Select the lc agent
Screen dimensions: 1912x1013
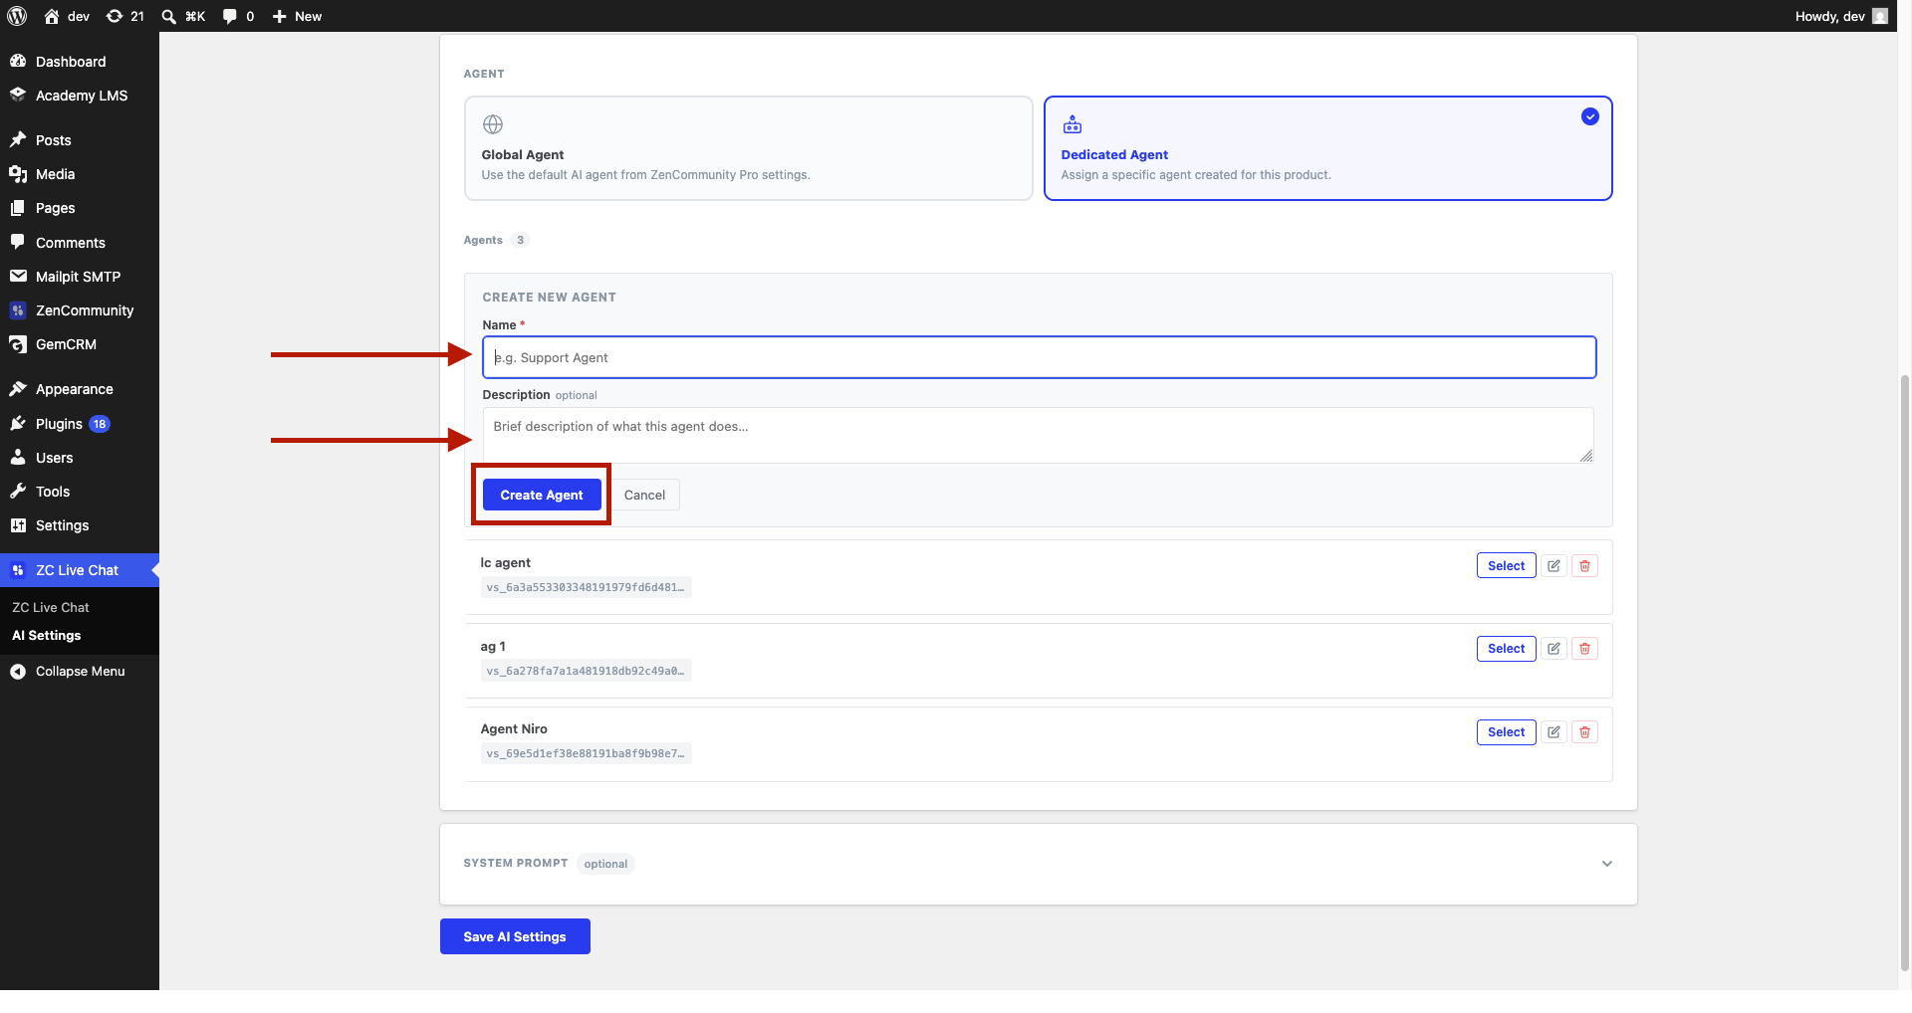1506,566
